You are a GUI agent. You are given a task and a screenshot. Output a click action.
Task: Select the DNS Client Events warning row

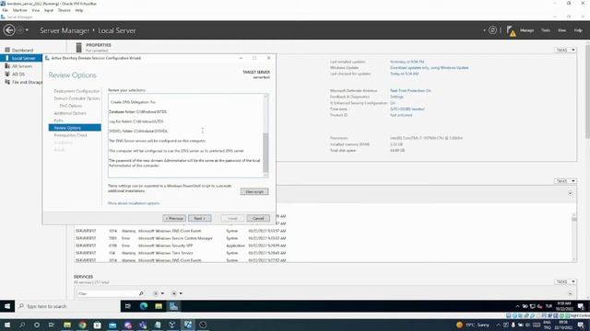(181, 231)
